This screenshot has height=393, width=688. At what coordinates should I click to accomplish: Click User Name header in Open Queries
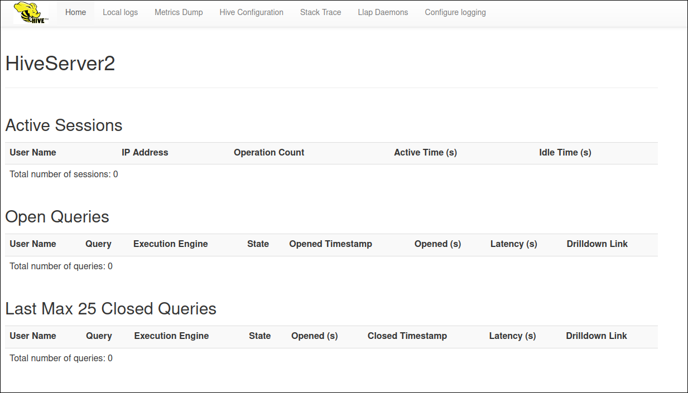[x=33, y=244]
